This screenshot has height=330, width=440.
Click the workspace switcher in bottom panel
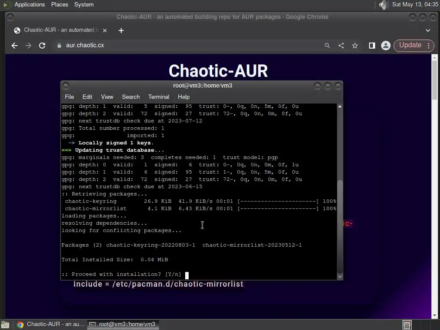[x=407, y=325]
